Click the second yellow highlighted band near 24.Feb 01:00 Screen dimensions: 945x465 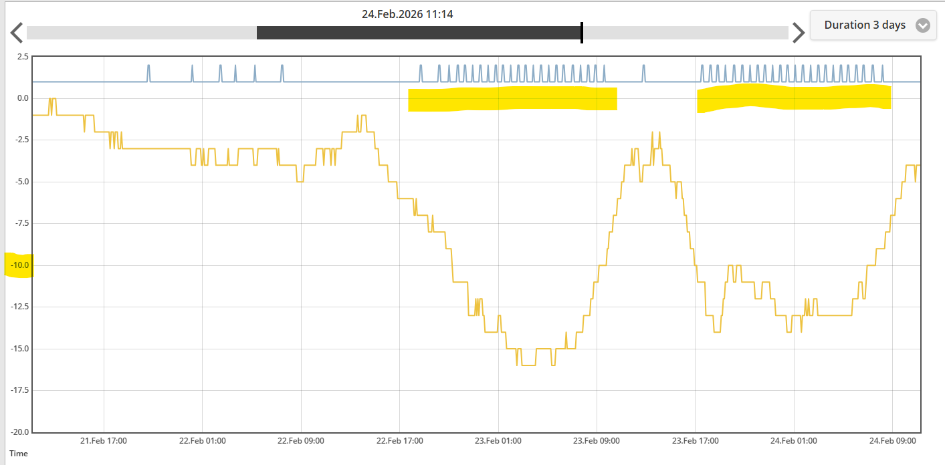point(794,98)
